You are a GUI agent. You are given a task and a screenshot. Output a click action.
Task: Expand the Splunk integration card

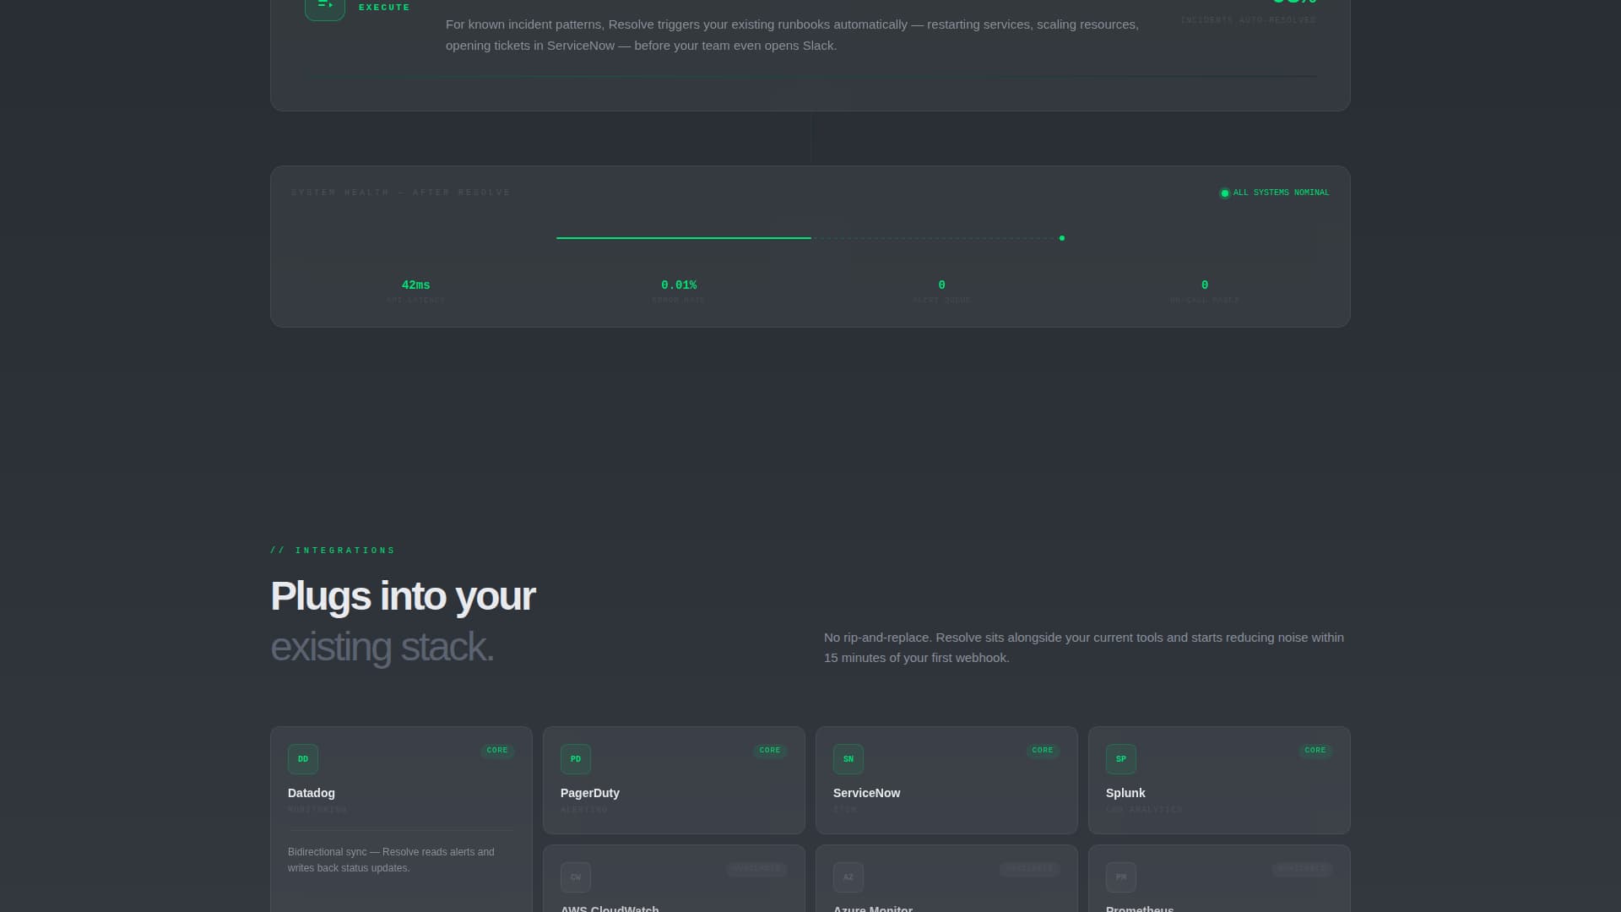pyautogui.click(x=1218, y=780)
